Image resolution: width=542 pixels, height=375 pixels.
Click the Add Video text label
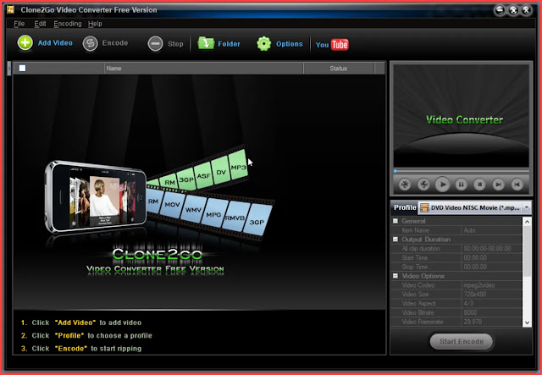(55, 43)
